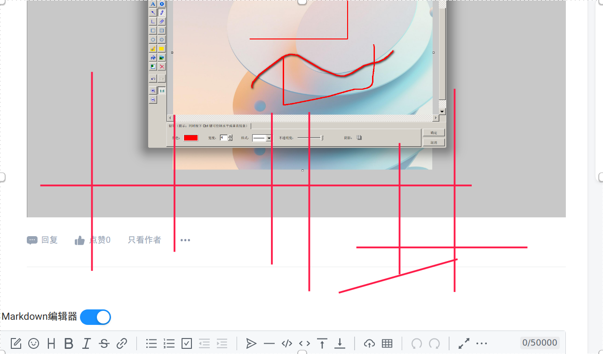
Task: Insert a code block with the </> icon
Action: (287, 344)
